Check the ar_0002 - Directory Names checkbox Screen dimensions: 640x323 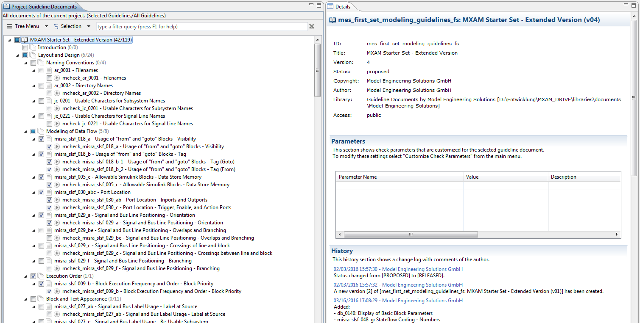point(41,85)
